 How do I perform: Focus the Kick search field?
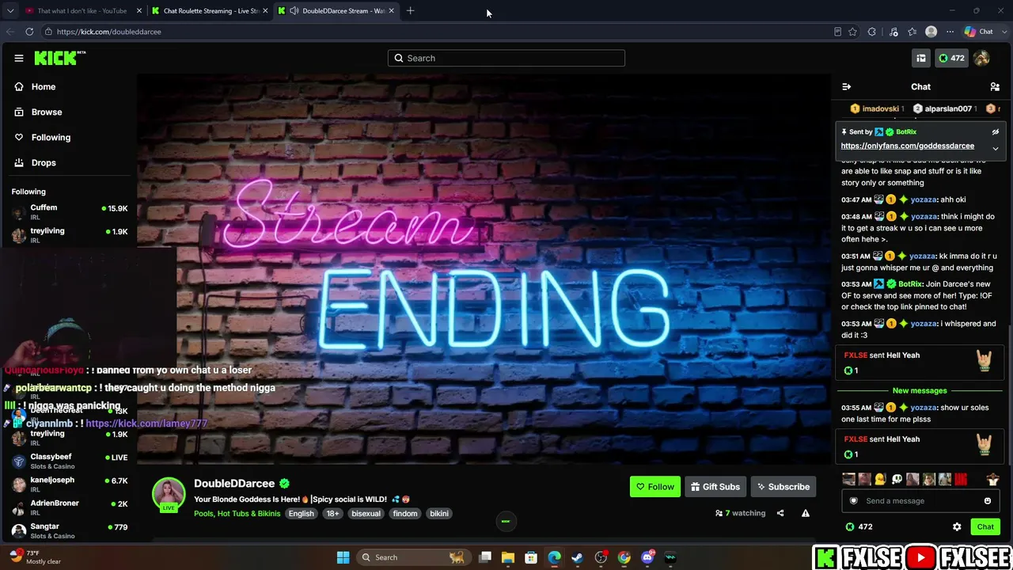[x=506, y=58]
